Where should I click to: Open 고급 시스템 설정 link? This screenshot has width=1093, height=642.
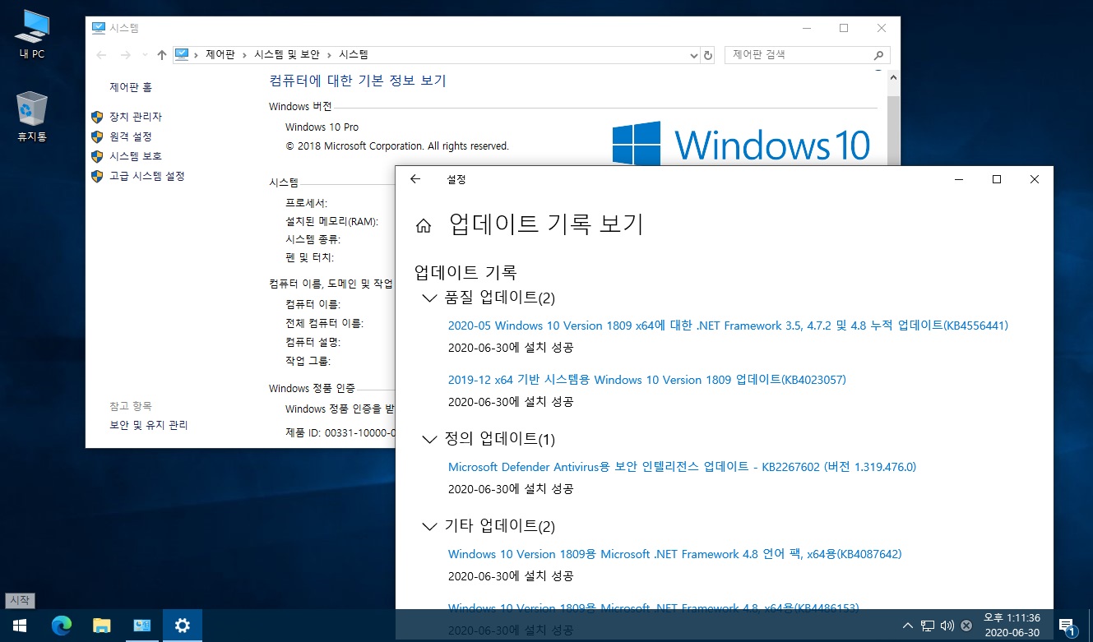(x=147, y=176)
